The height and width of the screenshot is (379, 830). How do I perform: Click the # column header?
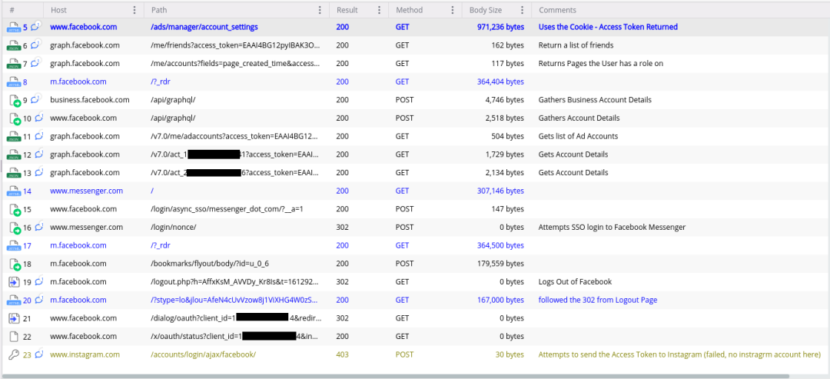coord(12,10)
